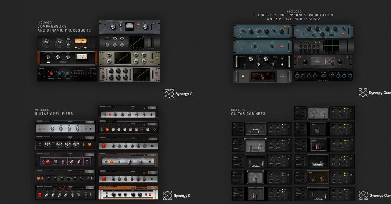Click the green knob on bottom-left compressor
This screenshot has width=391, height=204.
coord(68,73)
